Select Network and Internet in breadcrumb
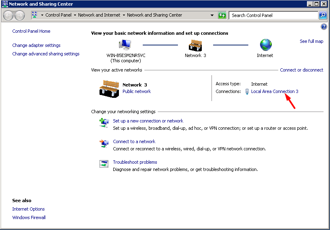 pos(99,15)
